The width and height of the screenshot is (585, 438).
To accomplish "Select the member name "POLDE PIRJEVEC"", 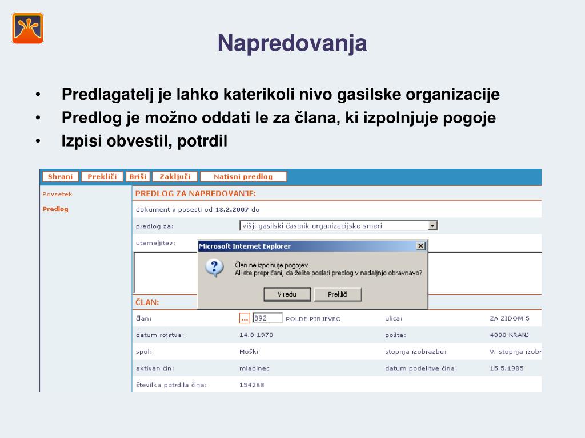I will coord(312,319).
